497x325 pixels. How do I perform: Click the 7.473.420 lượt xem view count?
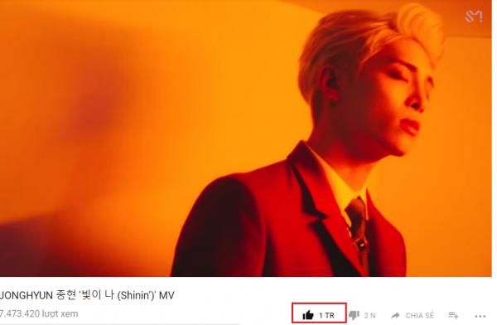(39, 313)
